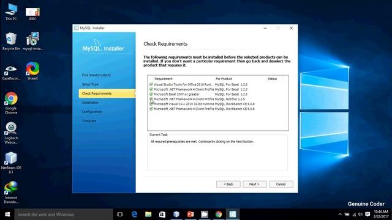
Task: Click the battery icon in system tray
Action: point(347,215)
